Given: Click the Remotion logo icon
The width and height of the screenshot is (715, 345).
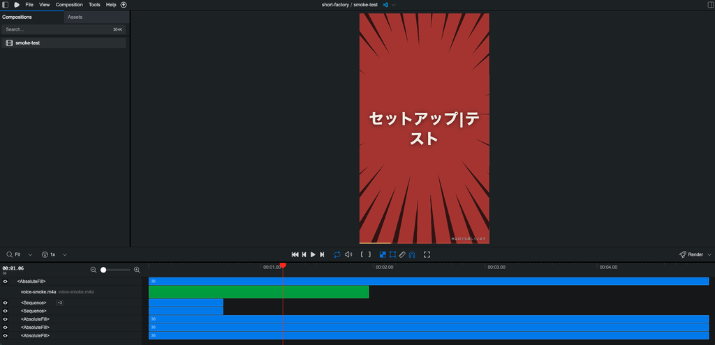Looking at the screenshot, I should 17,5.
